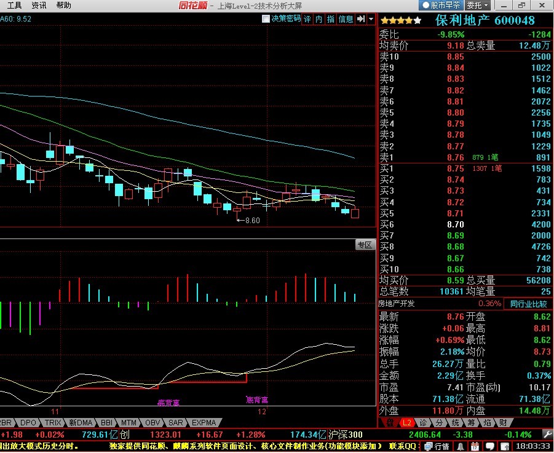This screenshot has height=453, width=554.
Task: Click the 委比 value -9.85%
Action: click(x=451, y=34)
